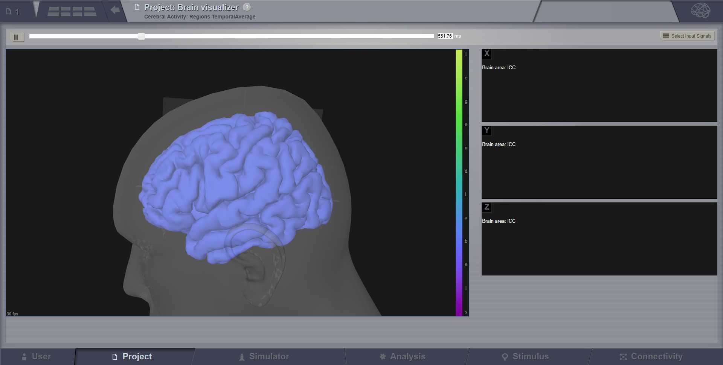
Task: Switch to the Project tab
Action: 132,356
